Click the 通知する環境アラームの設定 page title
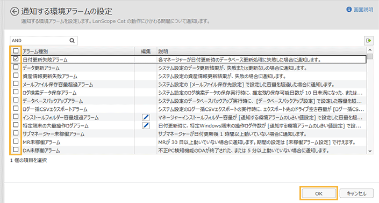Image resolution: width=379 pixels, height=203 pixels. (67, 11)
